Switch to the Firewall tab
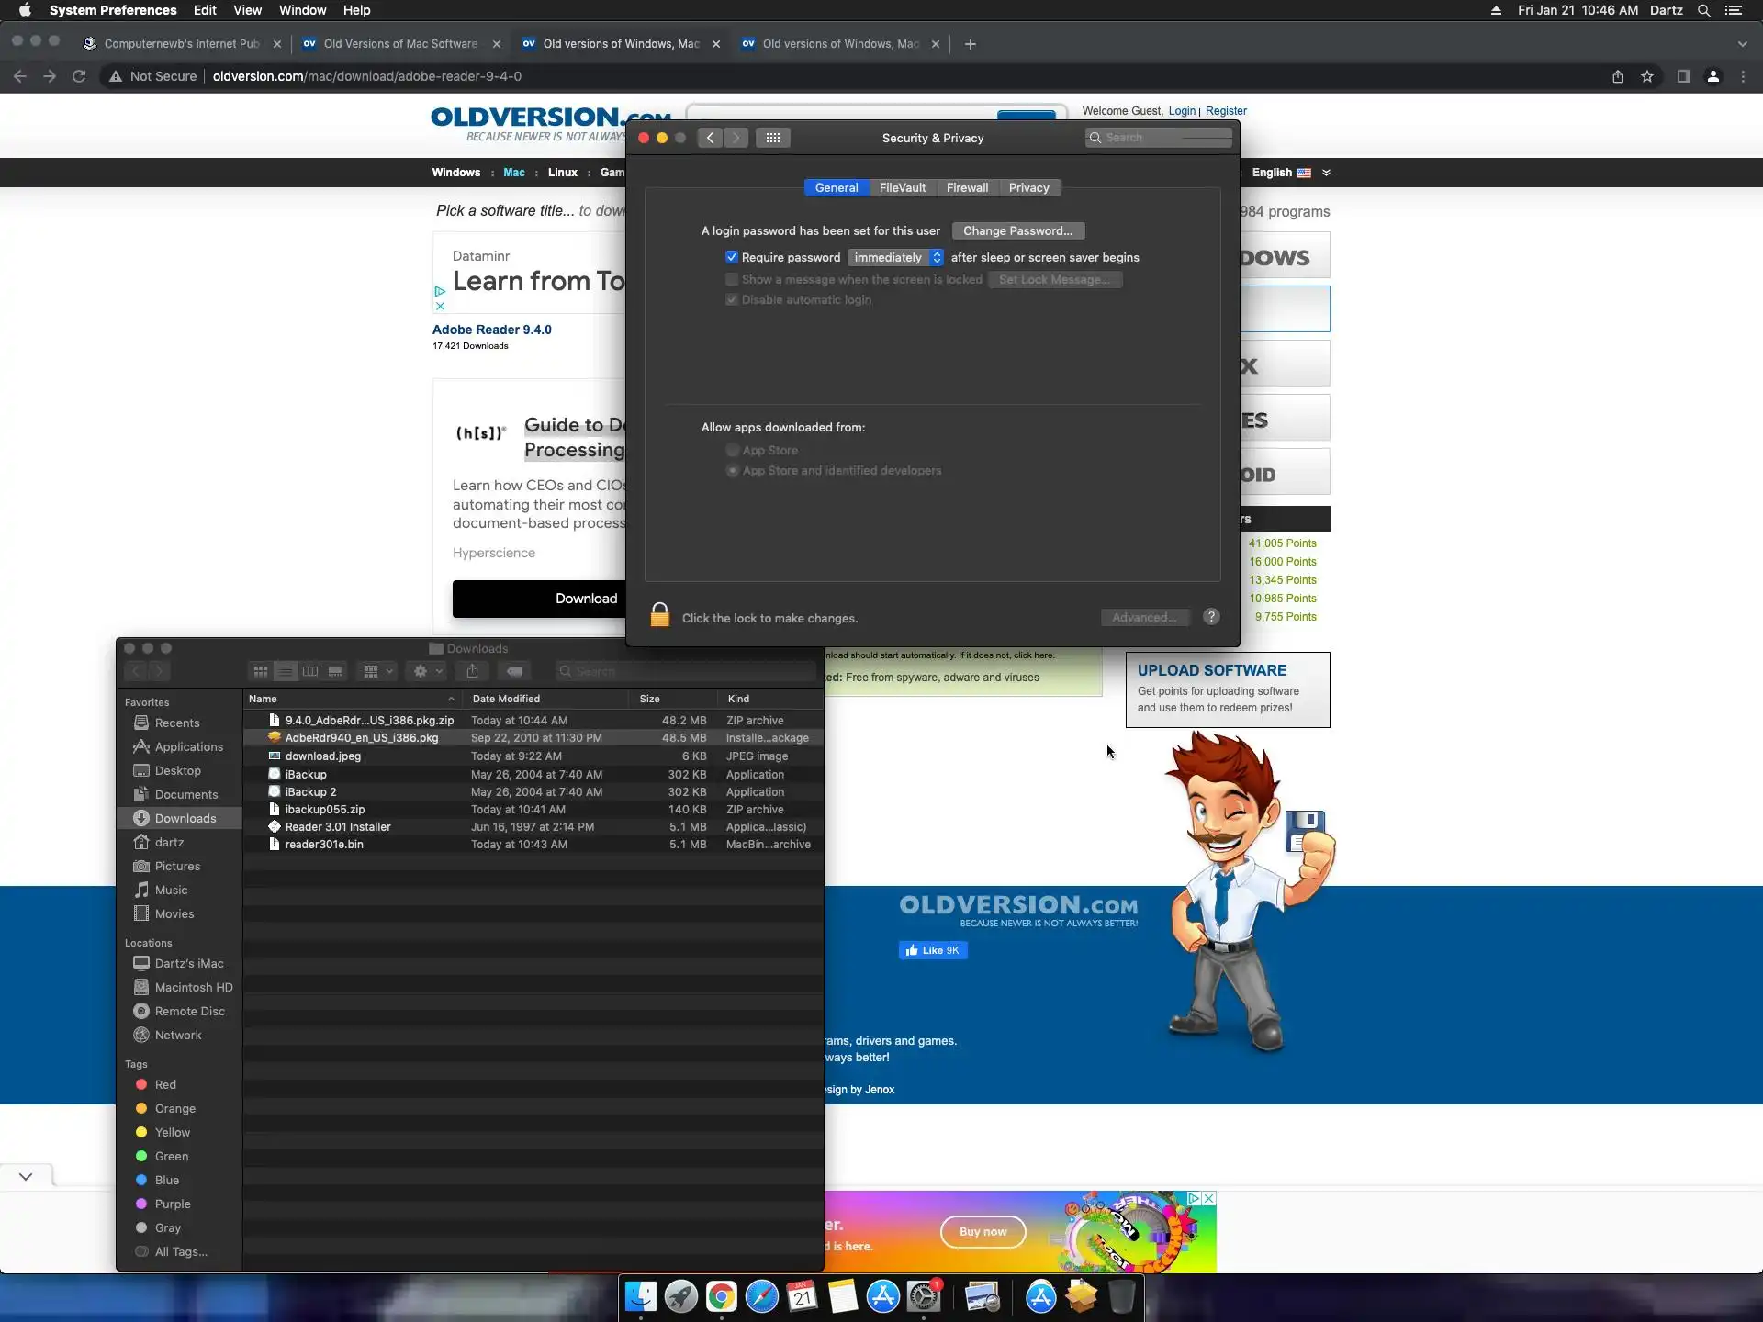 coord(967,187)
